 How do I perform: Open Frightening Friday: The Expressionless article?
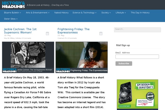tap(73, 31)
